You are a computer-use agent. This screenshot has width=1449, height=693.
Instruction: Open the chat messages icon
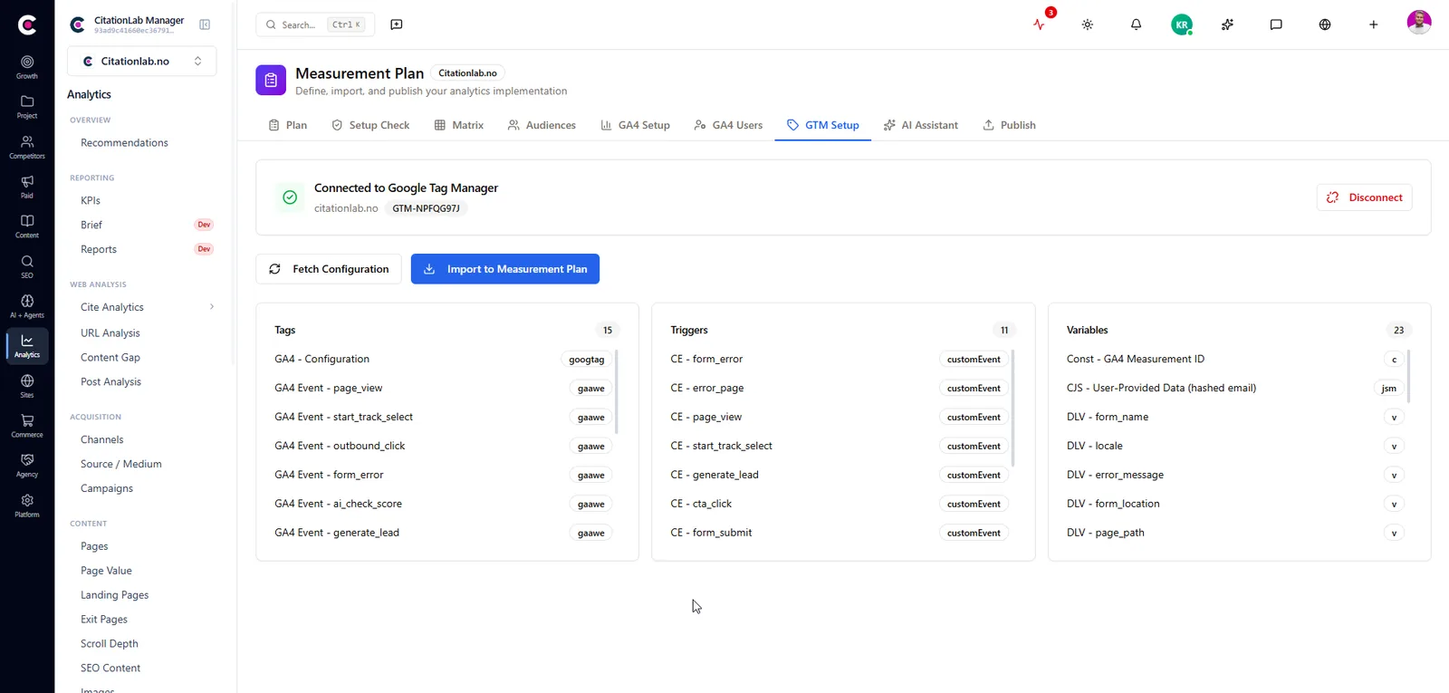point(1276,24)
